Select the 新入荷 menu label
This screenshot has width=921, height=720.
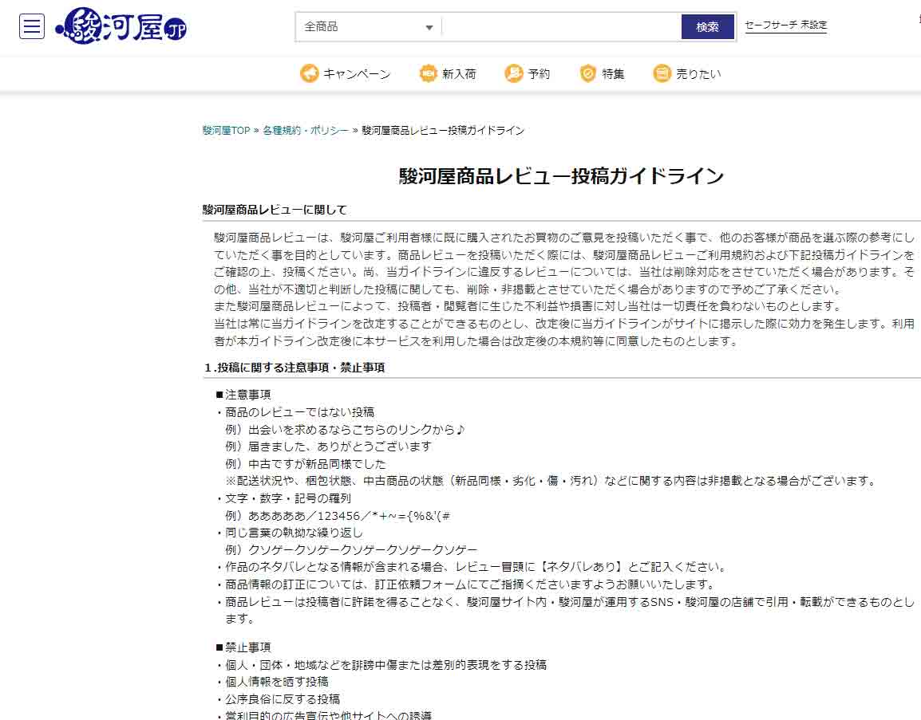459,74
